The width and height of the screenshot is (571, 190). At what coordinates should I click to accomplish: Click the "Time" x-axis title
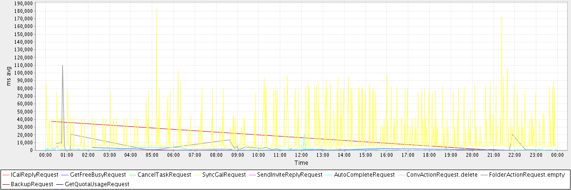coord(301,162)
